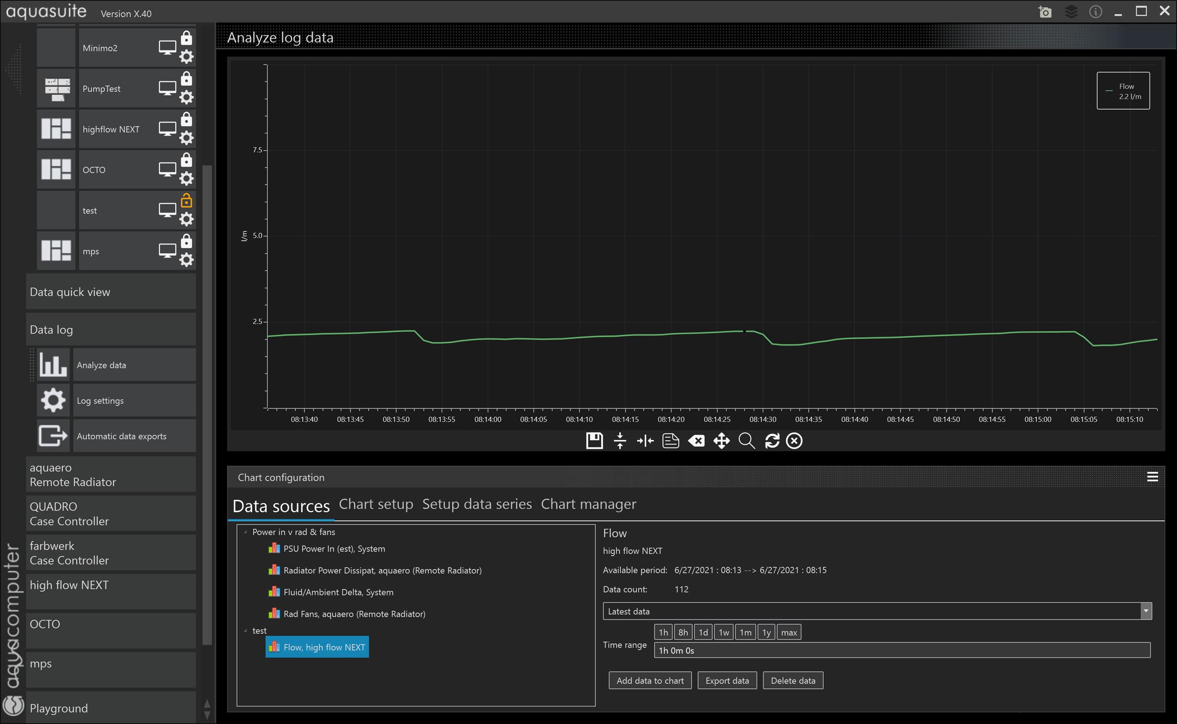Image resolution: width=1177 pixels, height=724 pixels.
Task: Open the Latest data dropdown
Action: point(1145,611)
